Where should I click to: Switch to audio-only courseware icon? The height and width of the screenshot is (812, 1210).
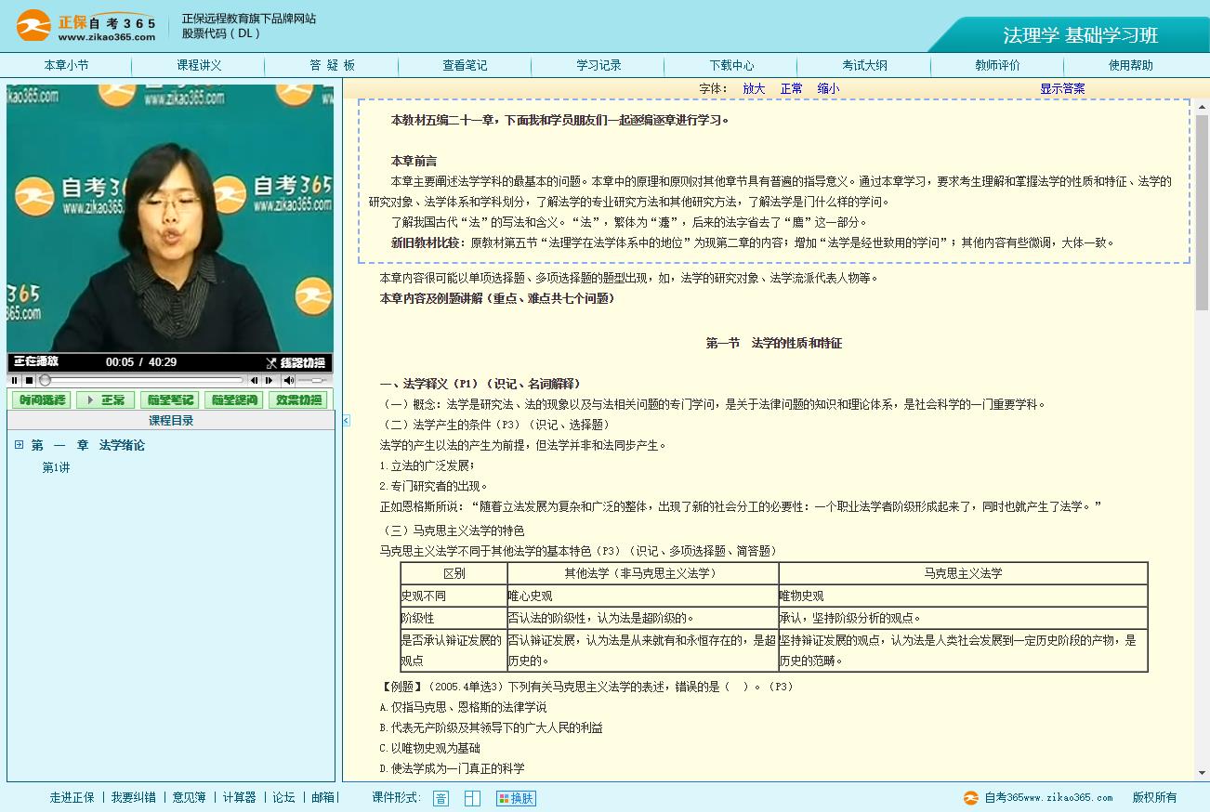441,798
